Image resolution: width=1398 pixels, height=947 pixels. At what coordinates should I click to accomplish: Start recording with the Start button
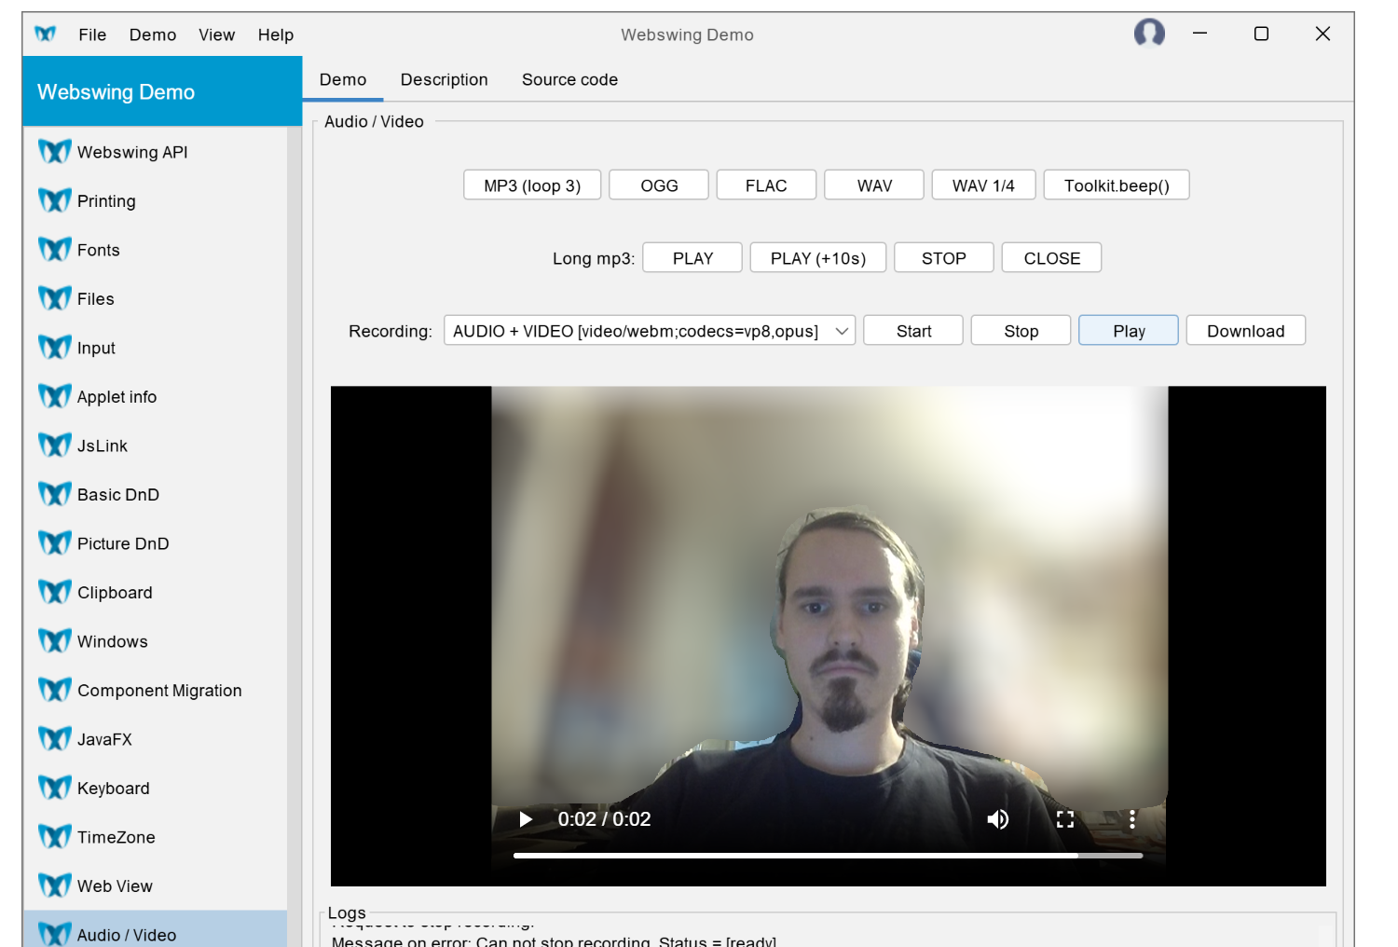[913, 331]
